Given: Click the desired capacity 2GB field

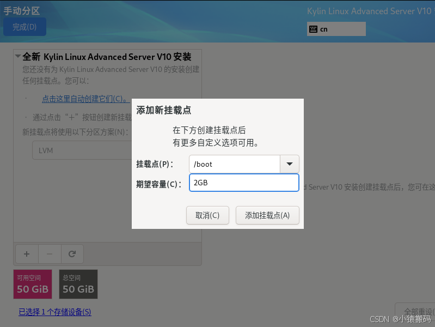Looking at the screenshot, I should [244, 183].
